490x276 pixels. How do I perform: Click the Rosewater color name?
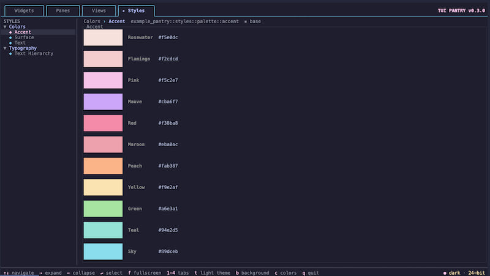(140, 37)
